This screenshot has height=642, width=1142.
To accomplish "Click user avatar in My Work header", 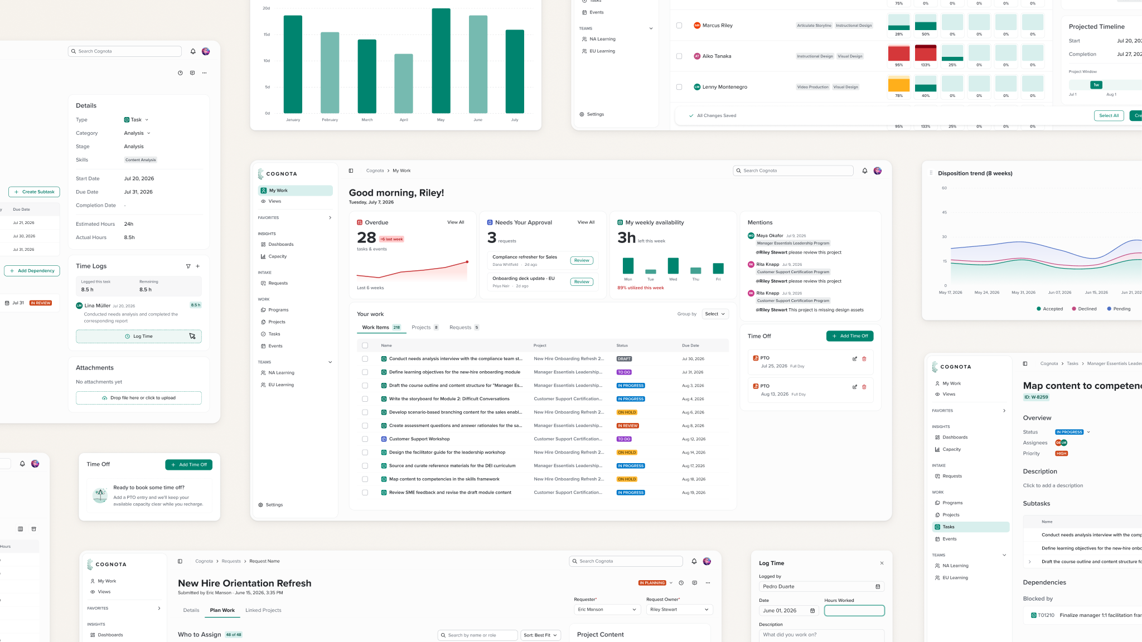I will (878, 171).
